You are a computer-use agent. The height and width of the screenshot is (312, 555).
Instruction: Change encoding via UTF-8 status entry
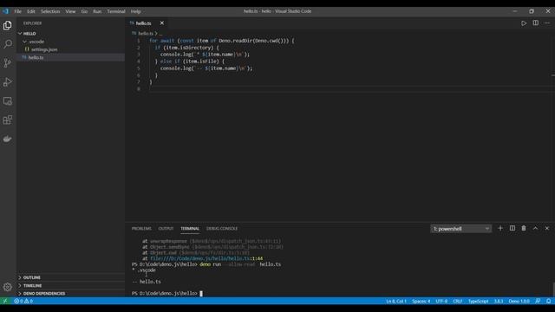441,301
